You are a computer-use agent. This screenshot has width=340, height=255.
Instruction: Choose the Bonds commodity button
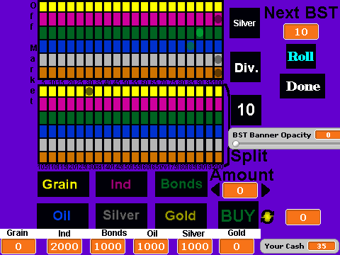[181, 184]
